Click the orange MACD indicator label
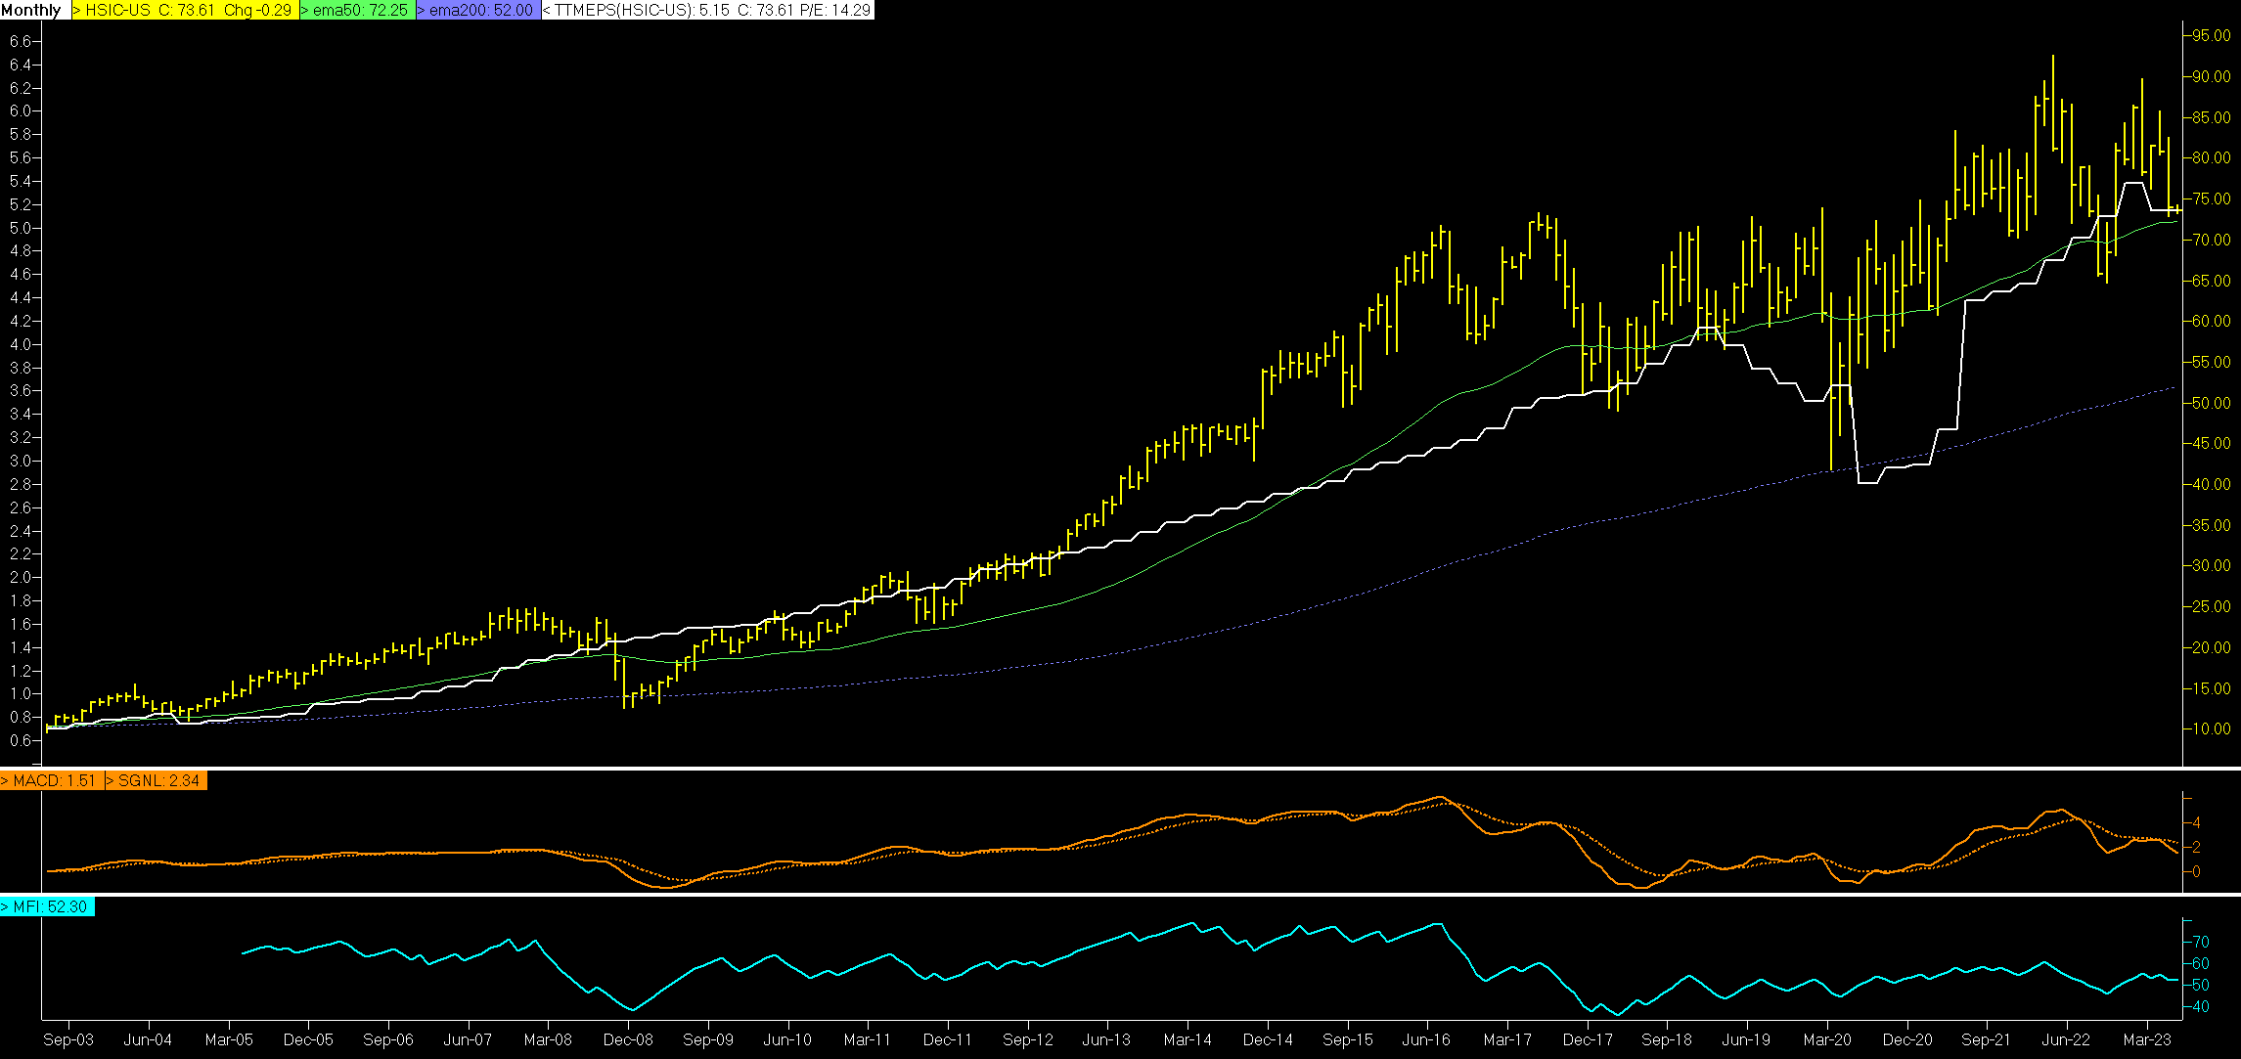Image resolution: width=2241 pixels, height=1059 pixels. [51, 780]
